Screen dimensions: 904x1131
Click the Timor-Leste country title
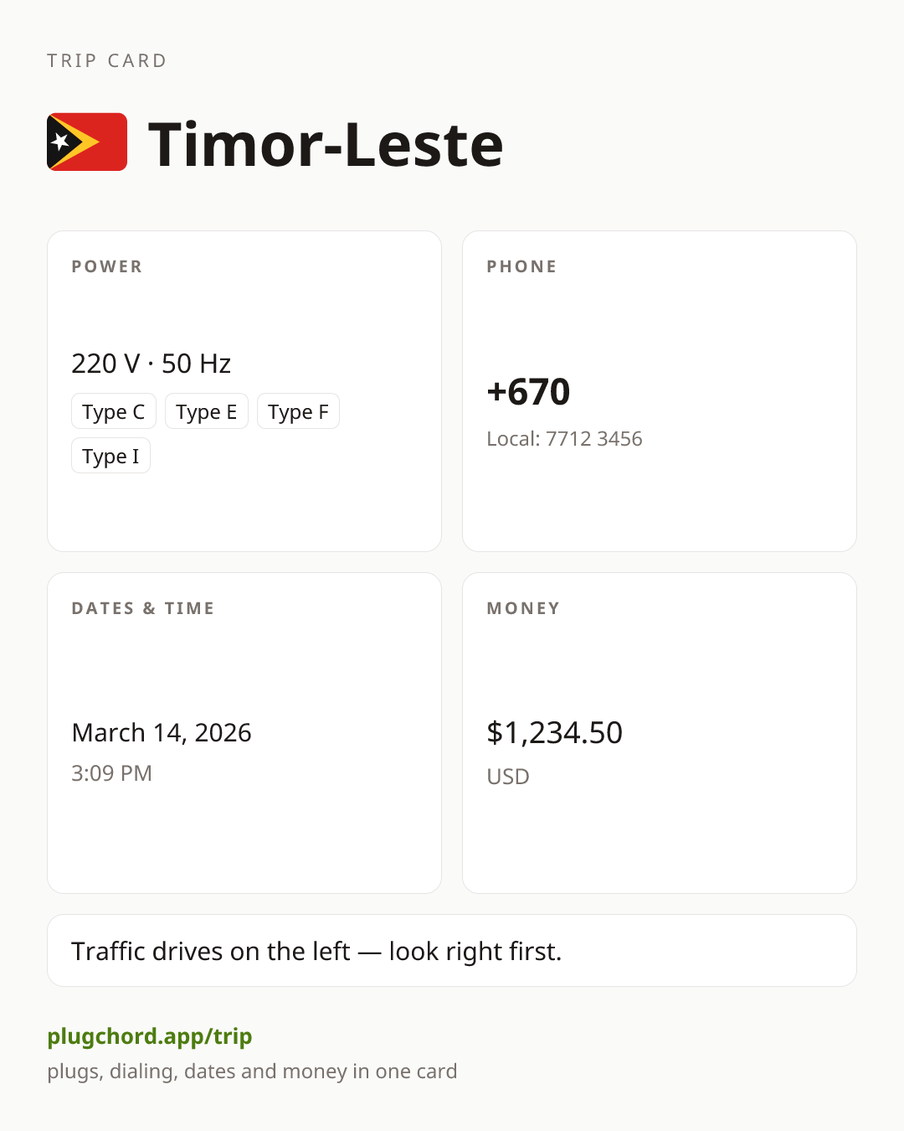point(326,144)
